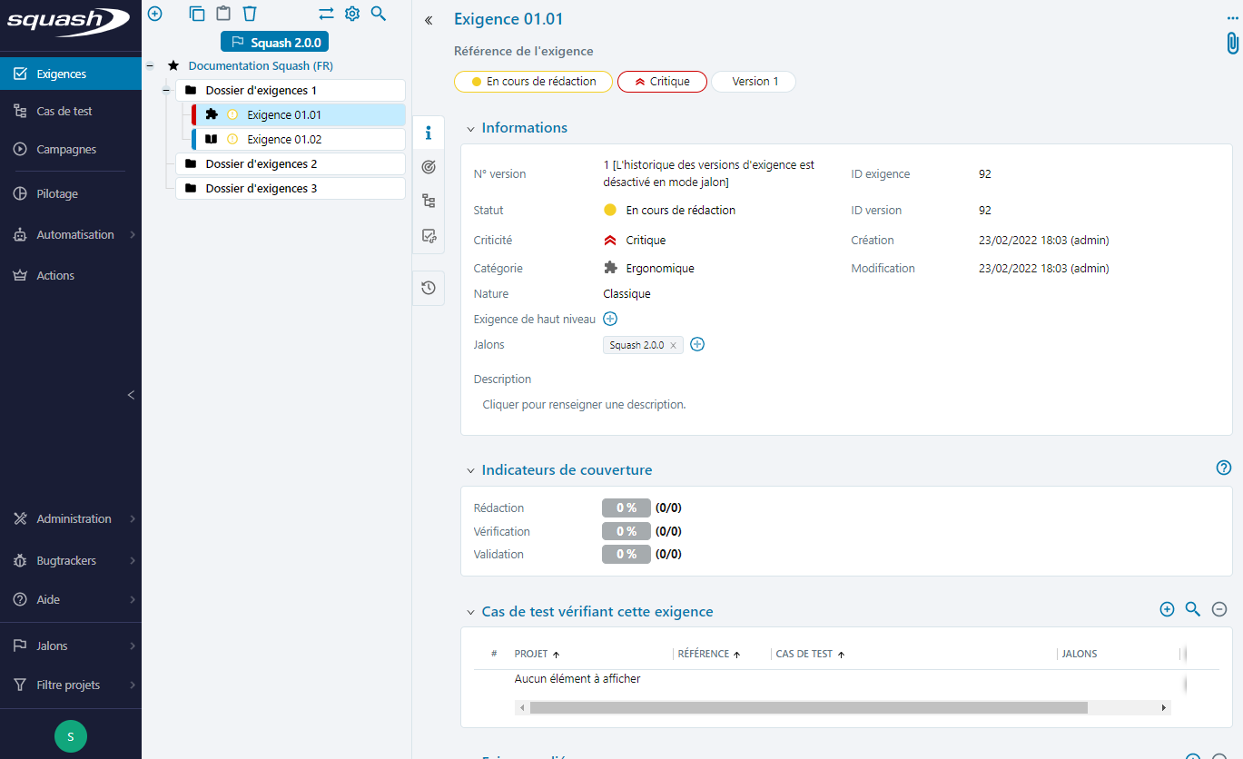Open Cas de test in sidebar

click(64, 111)
